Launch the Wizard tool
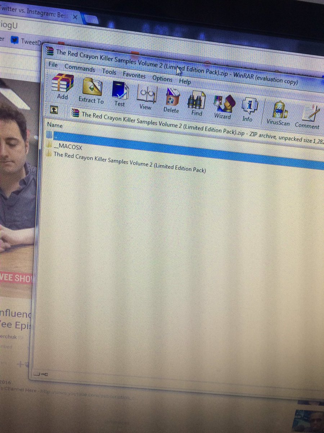 [x=223, y=107]
